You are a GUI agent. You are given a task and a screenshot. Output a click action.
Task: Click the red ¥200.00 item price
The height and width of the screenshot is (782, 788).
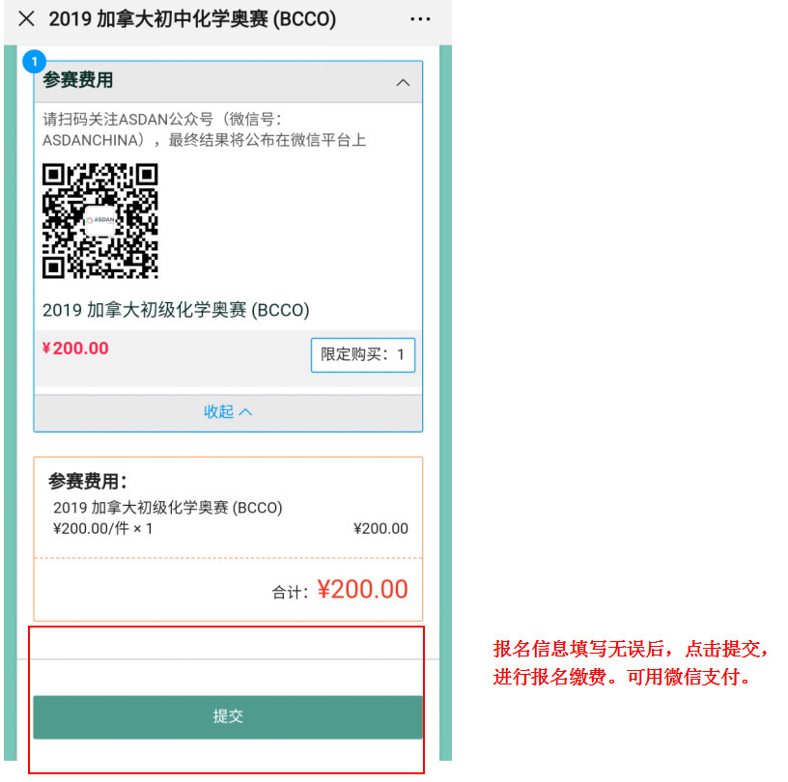tap(75, 349)
